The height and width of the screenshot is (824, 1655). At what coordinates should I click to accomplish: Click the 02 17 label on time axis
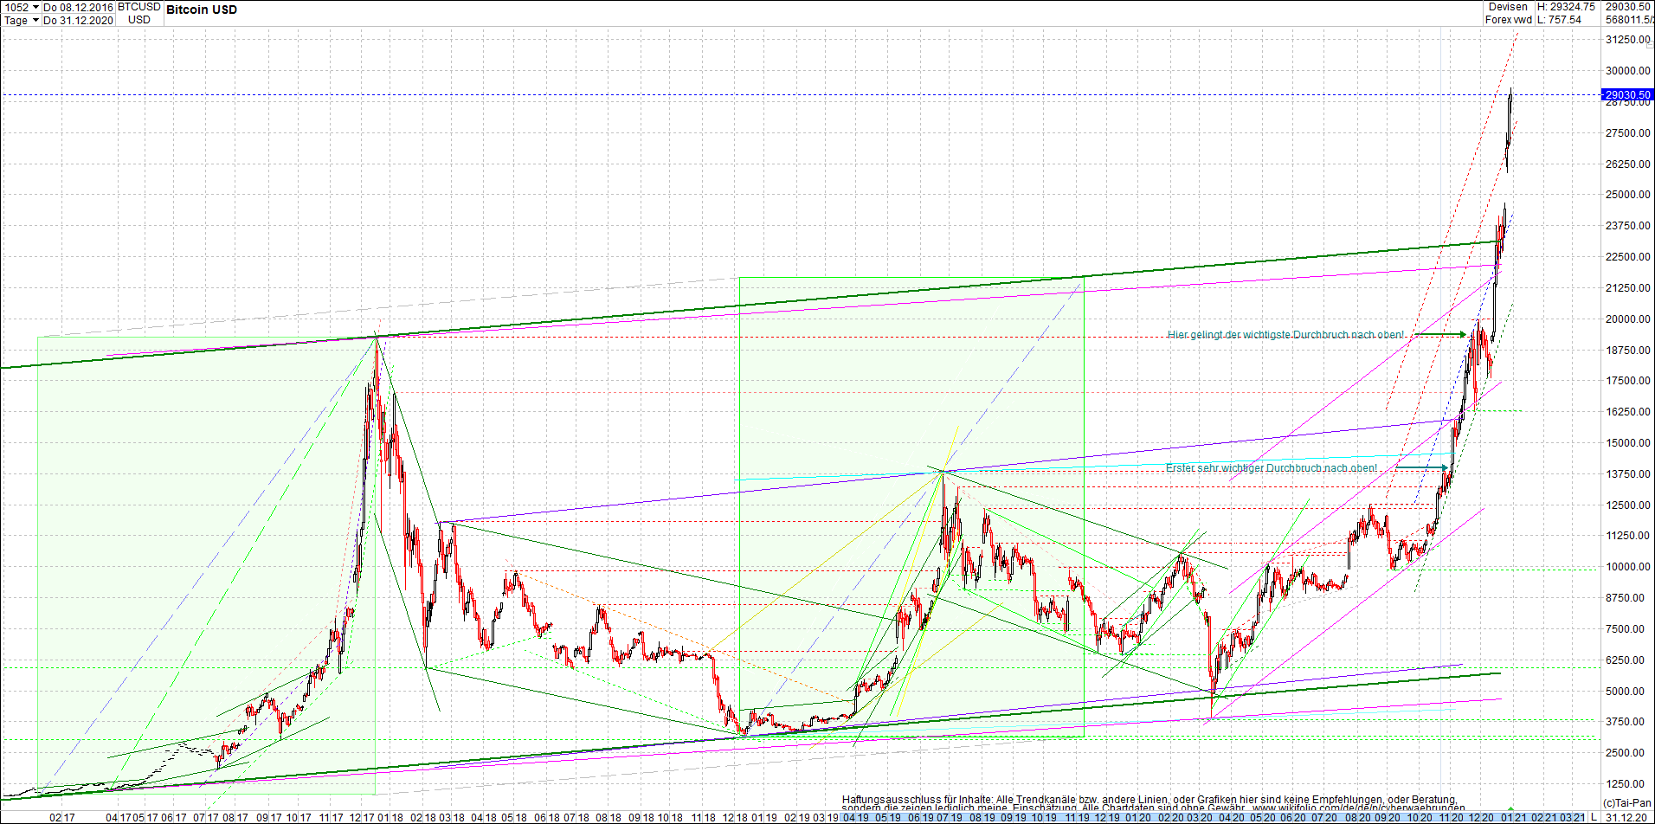[x=62, y=817]
